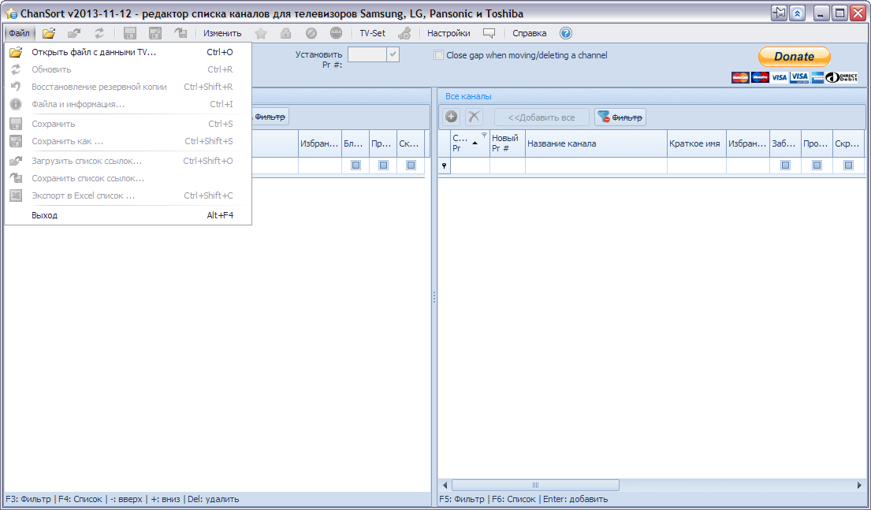Click the blue help question mark icon
The image size is (871, 510).
[x=565, y=33]
